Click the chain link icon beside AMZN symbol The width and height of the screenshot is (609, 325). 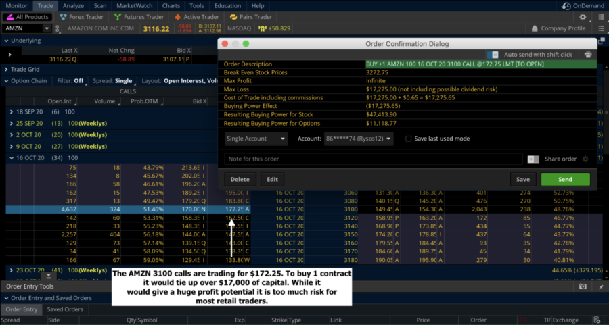click(58, 28)
